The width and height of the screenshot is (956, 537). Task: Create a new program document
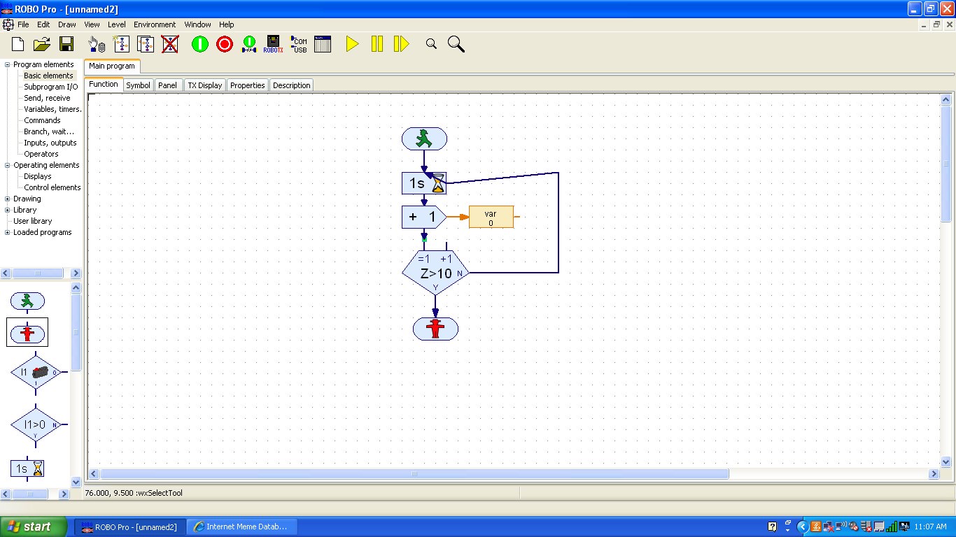(16, 43)
